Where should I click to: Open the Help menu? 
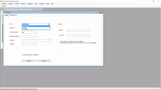[48, 4]
